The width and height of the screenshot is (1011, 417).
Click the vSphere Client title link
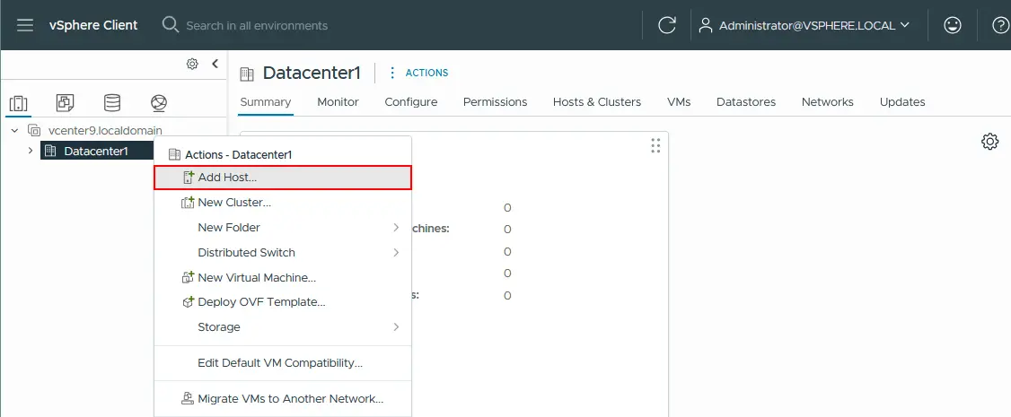click(93, 25)
